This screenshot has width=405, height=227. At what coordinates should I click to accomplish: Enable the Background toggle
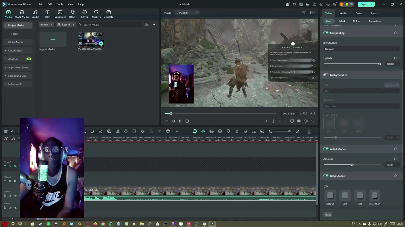tap(326, 75)
